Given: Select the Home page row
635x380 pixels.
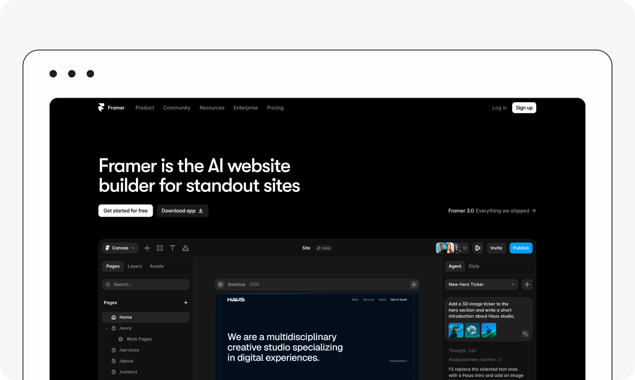Looking at the screenshot, I should point(146,317).
